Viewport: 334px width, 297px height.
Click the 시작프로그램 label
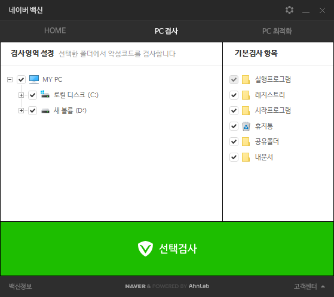point(273,110)
